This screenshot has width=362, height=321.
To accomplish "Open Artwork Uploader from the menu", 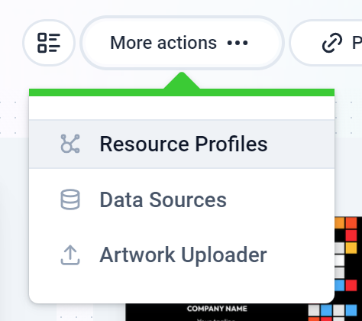I will (182, 255).
